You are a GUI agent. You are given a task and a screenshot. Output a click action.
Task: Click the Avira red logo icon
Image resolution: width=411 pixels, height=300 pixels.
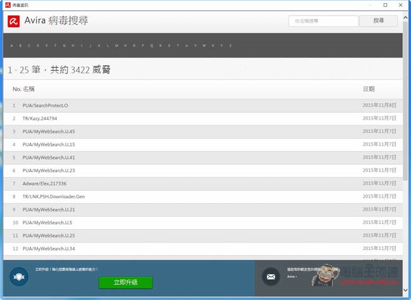14,22
